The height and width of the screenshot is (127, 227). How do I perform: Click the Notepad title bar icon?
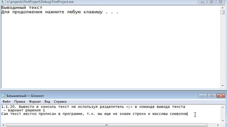(x=3, y=96)
